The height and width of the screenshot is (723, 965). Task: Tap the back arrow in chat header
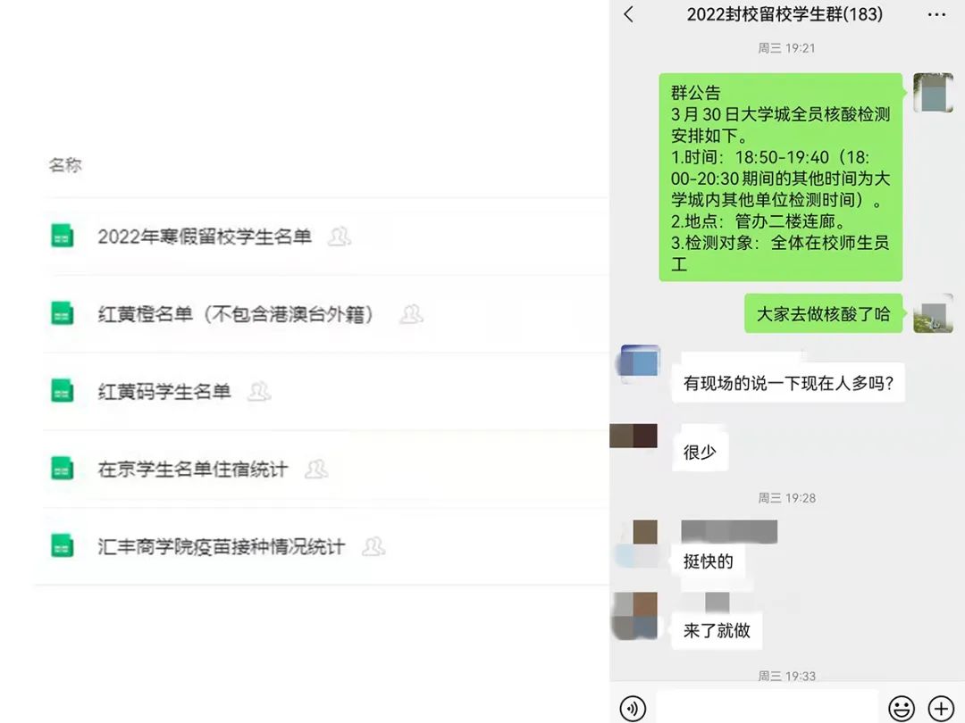click(628, 14)
